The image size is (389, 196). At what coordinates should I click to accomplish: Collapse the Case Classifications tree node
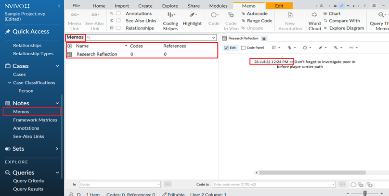click(10, 83)
